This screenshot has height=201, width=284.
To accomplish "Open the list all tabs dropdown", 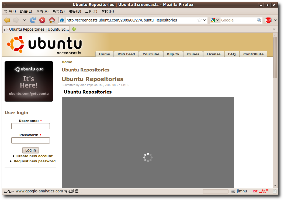I will point(274,29).
